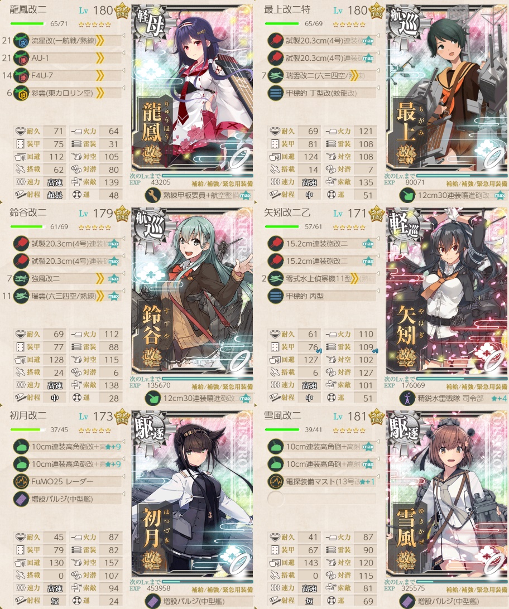Viewport: 509px width, 609px height.
Task: Click the recon plane icon beside 彩雲(東カロリン空)
Action: (x=21, y=93)
